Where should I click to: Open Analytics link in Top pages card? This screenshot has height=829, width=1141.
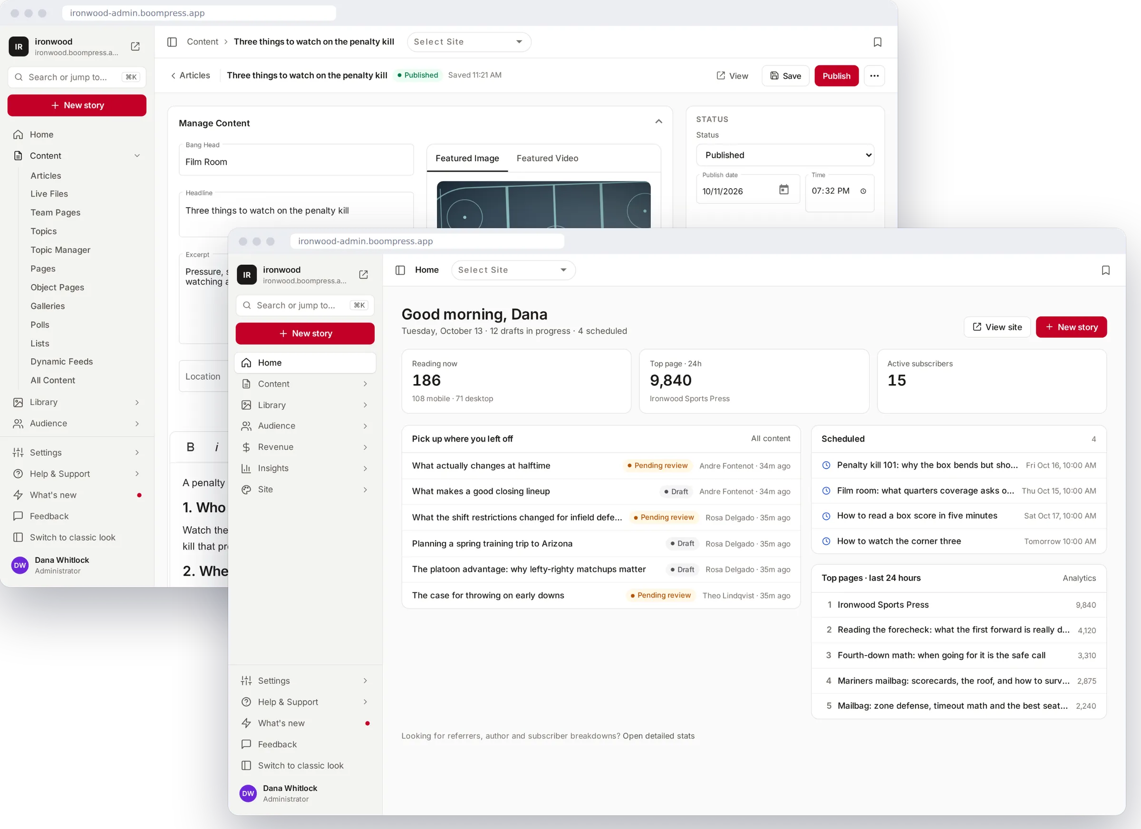[x=1079, y=578]
